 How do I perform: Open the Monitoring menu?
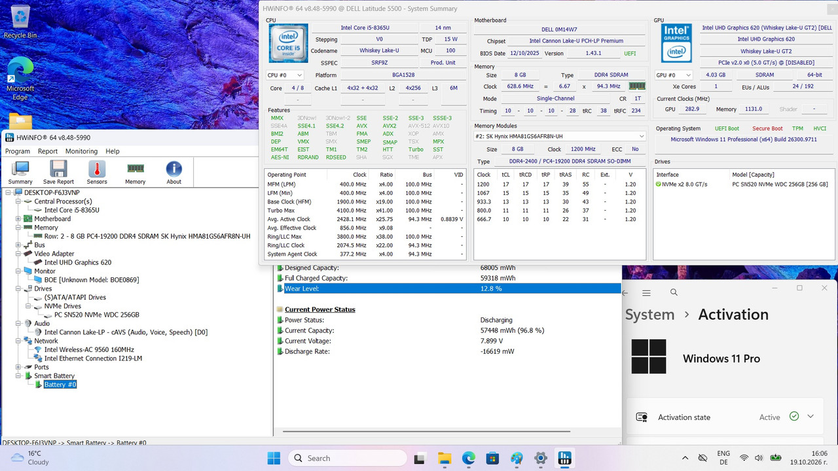pyautogui.click(x=81, y=151)
